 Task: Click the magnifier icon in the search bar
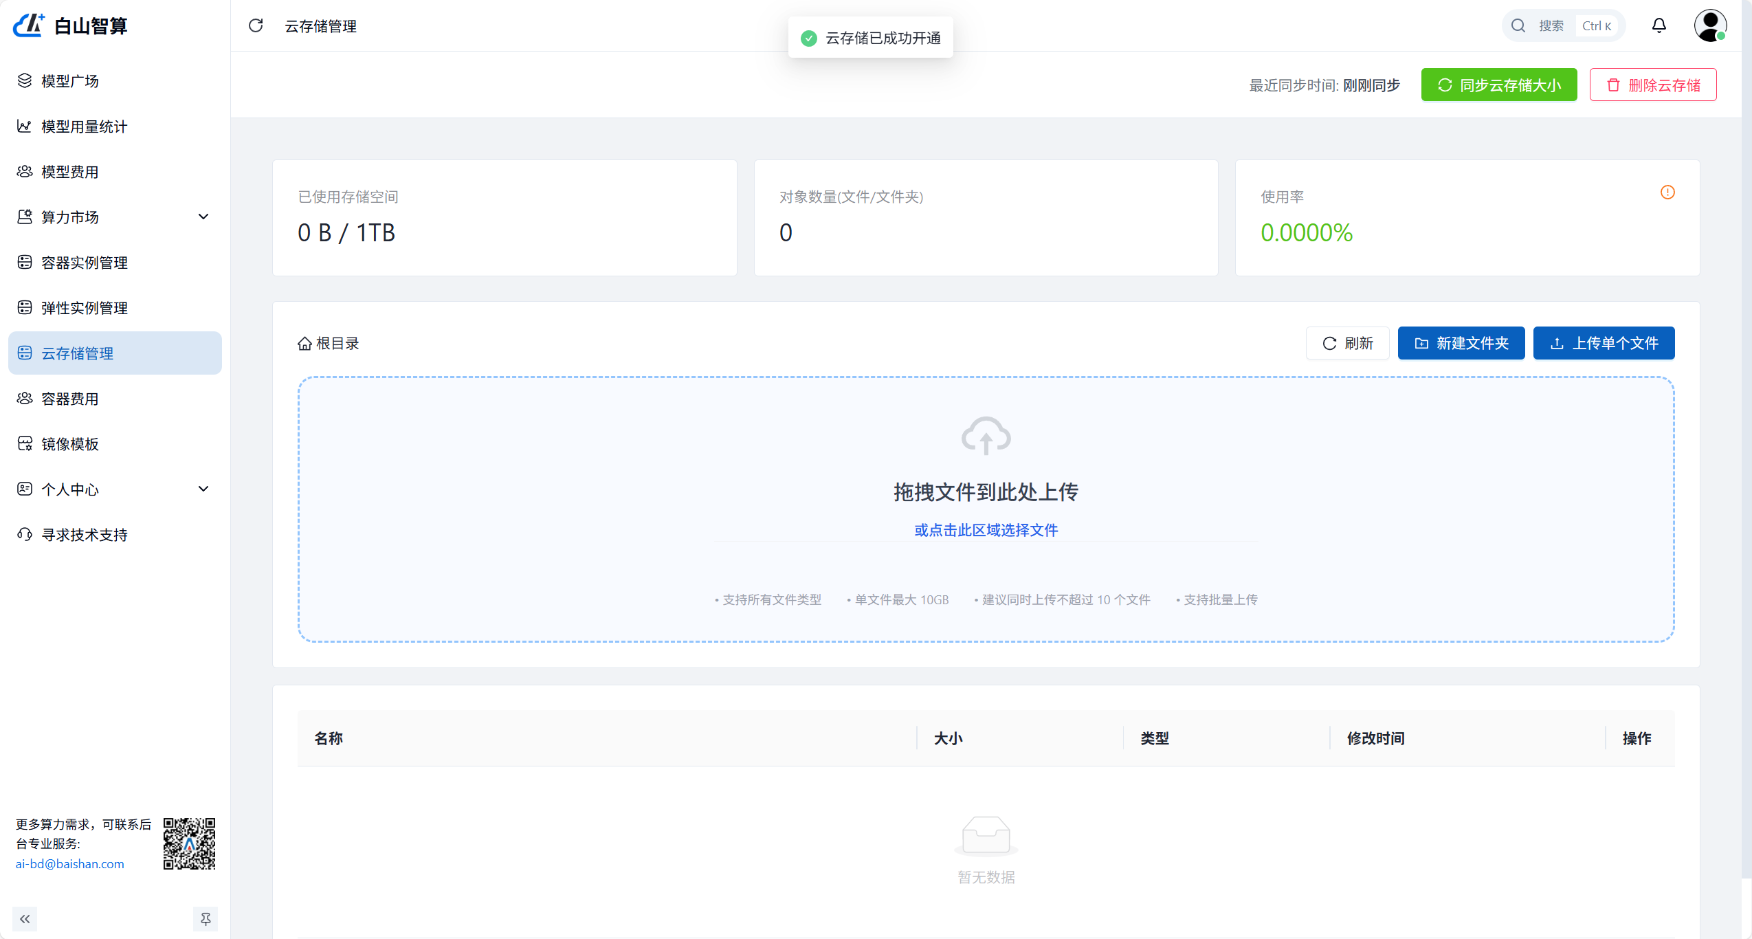(1518, 25)
